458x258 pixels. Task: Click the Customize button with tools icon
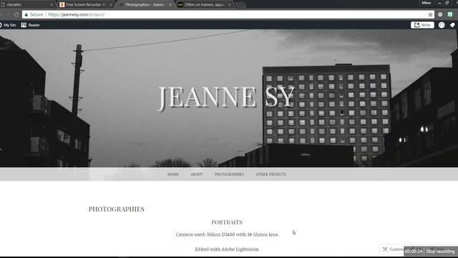point(392,249)
